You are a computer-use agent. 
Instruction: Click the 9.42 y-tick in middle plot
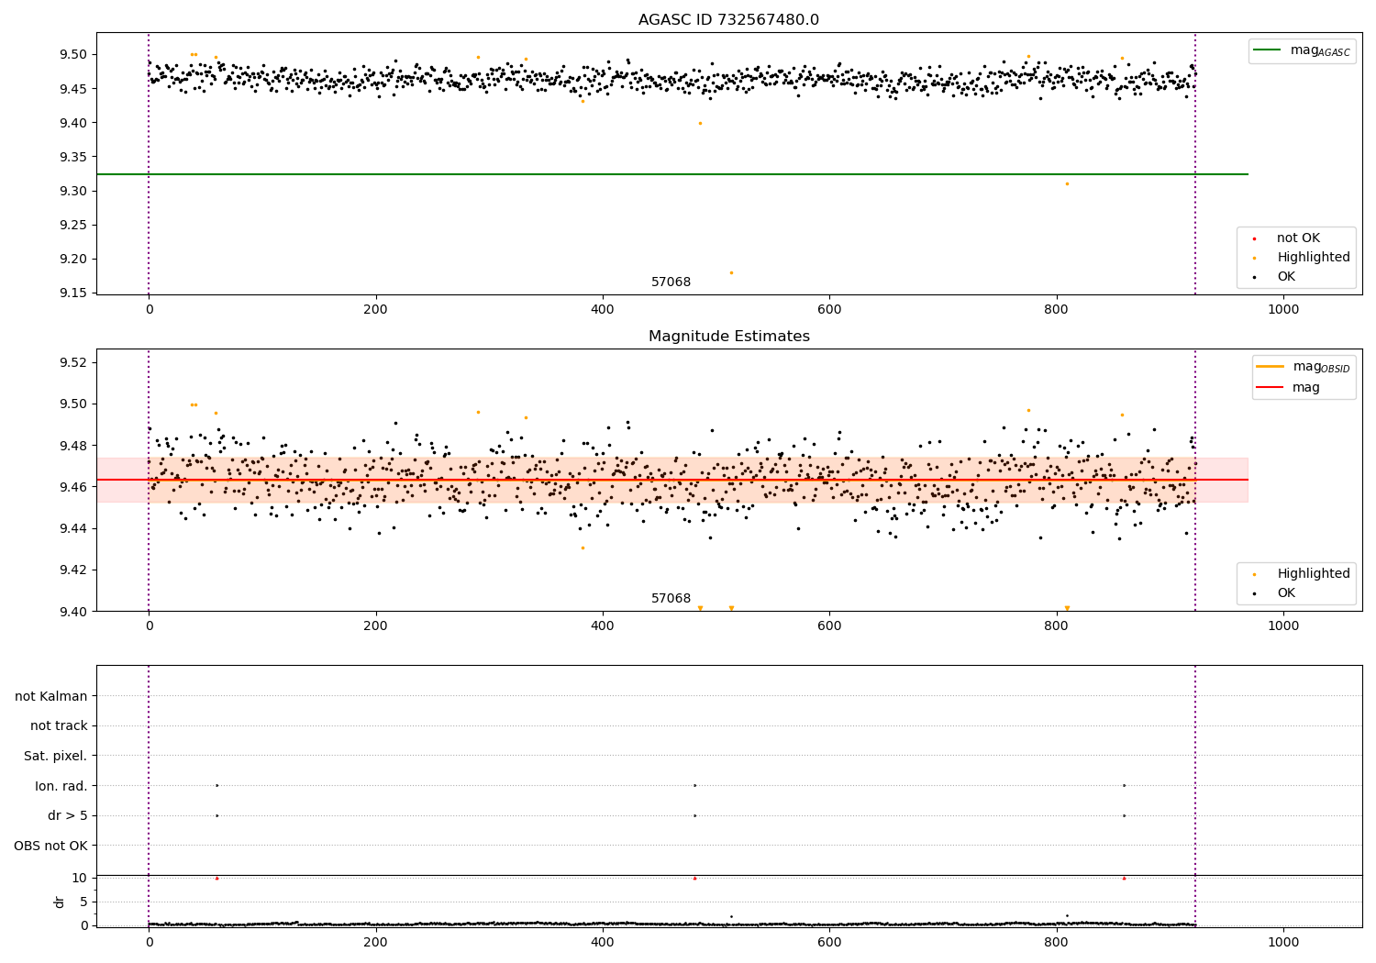coord(73,570)
